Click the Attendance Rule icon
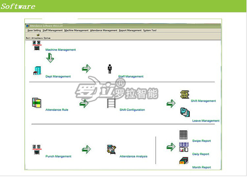The width and height of the screenshot is (247, 177). 37,103
